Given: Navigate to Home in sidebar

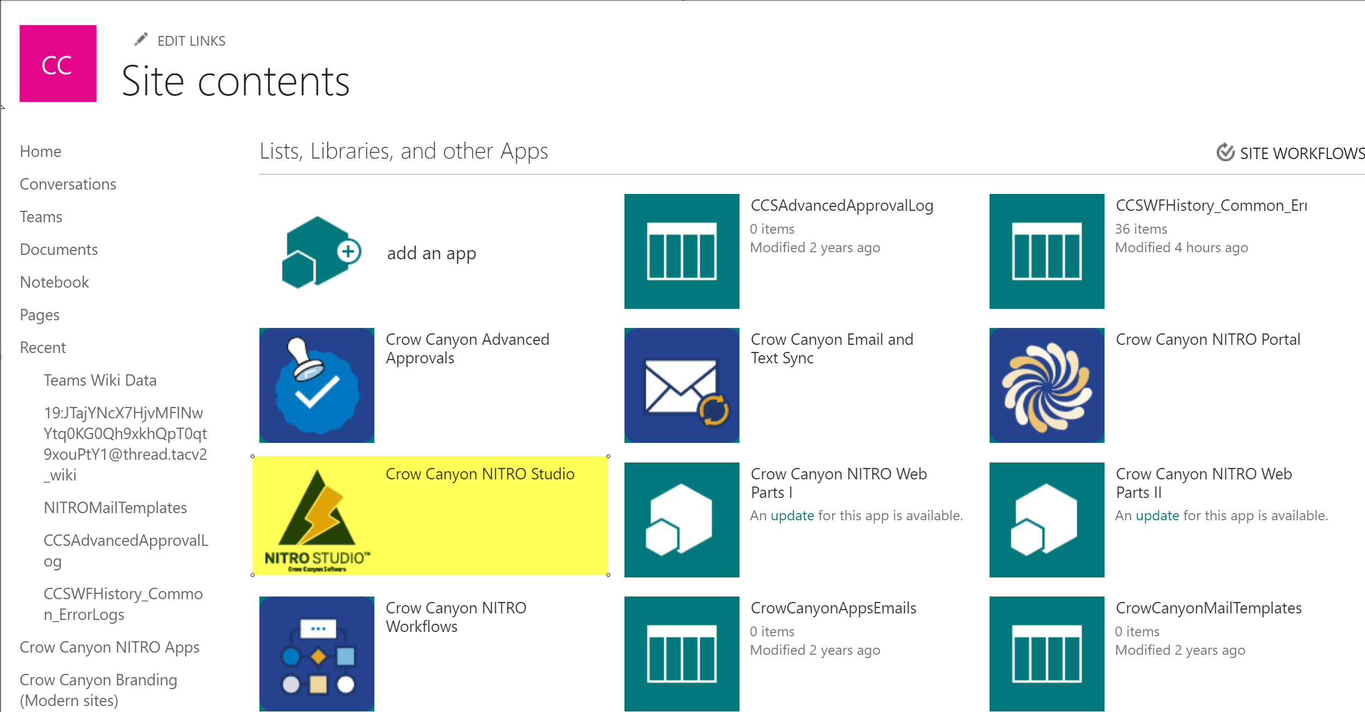Looking at the screenshot, I should pyautogui.click(x=41, y=151).
